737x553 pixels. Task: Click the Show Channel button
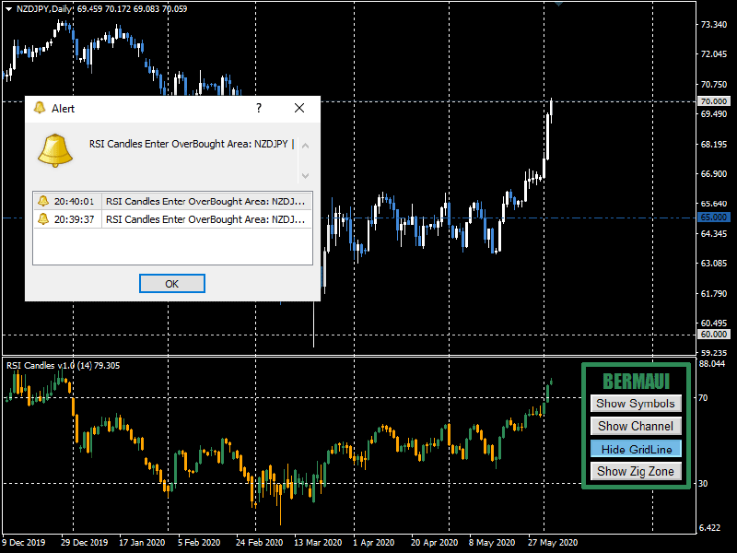(x=636, y=426)
